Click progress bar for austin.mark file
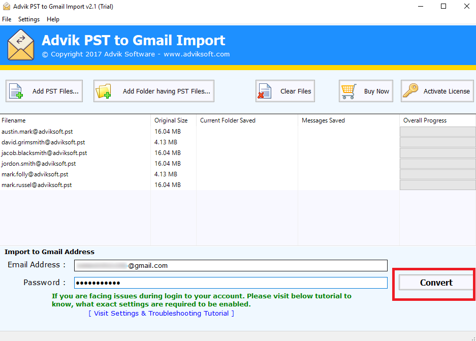The width and height of the screenshot is (476, 341). (x=438, y=132)
